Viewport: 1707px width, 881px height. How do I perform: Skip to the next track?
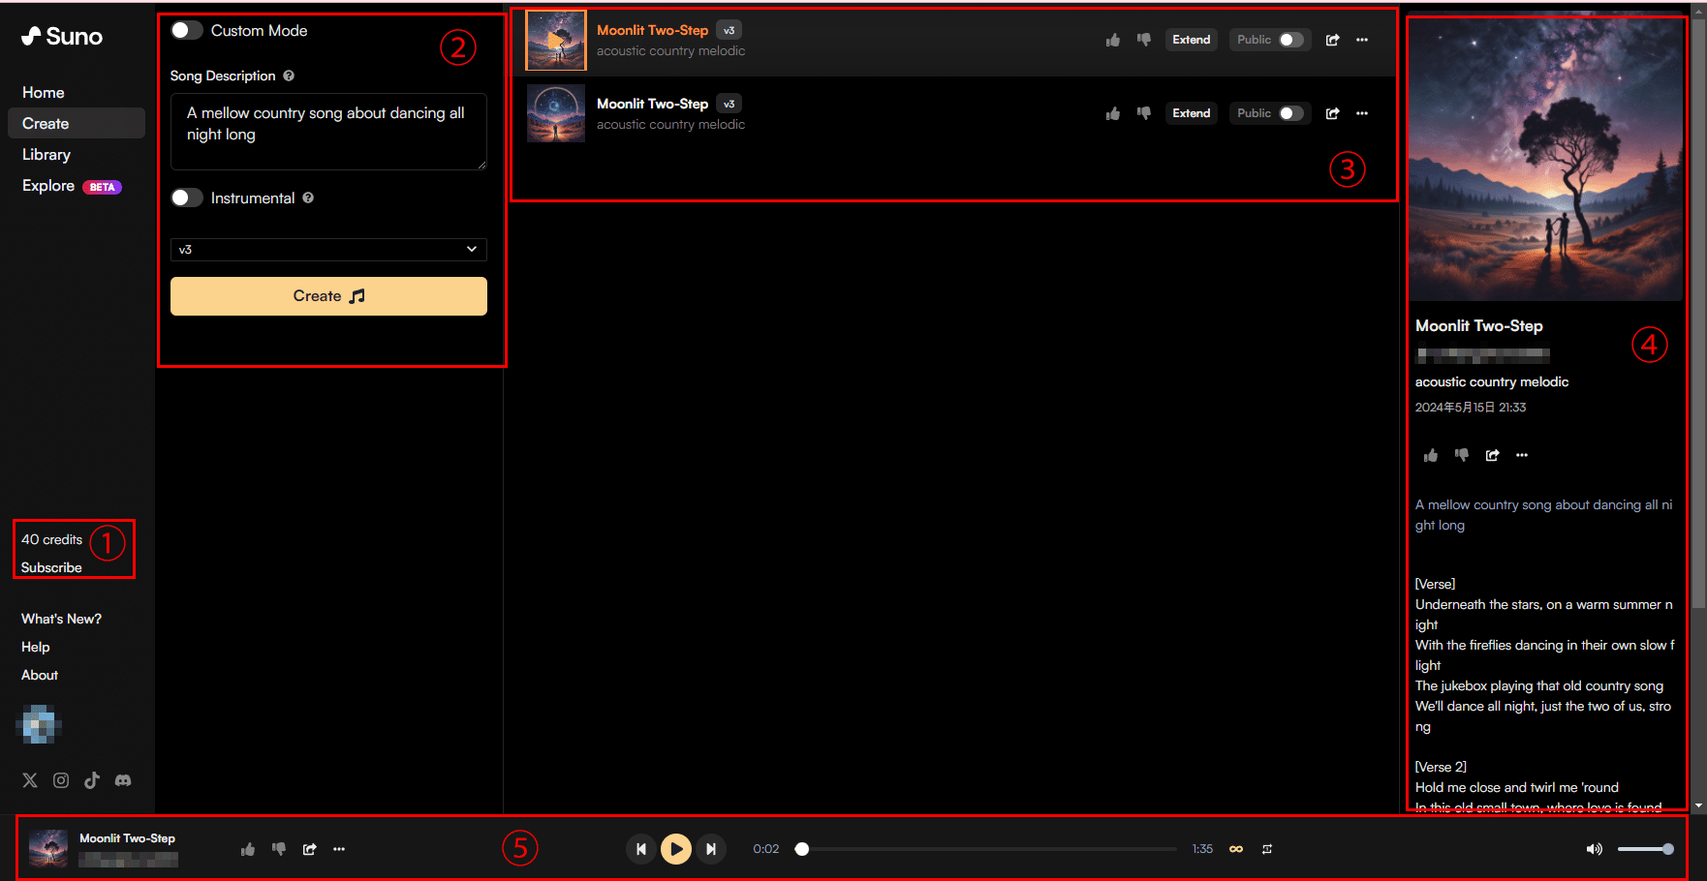711,849
